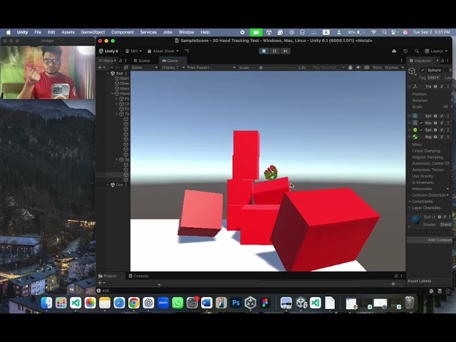456x342 pixels.
Task: Expand the DontDestroyOnLoad scene row
Action: 108,185
